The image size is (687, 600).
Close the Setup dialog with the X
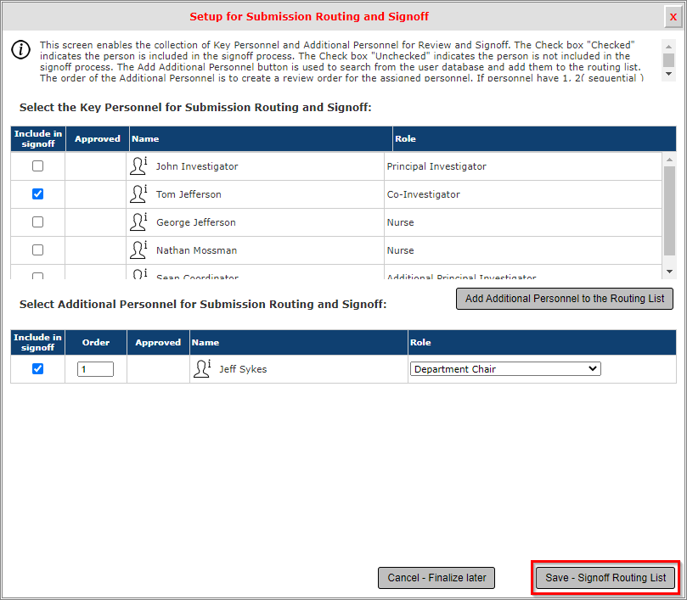click(x=673, y=17)
